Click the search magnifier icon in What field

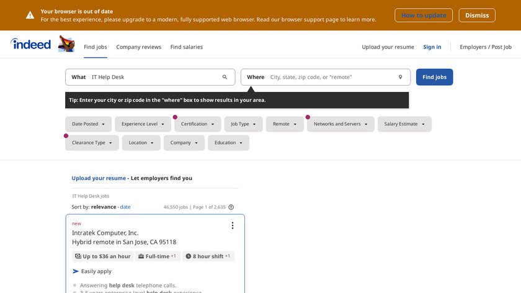pos(225,77)
